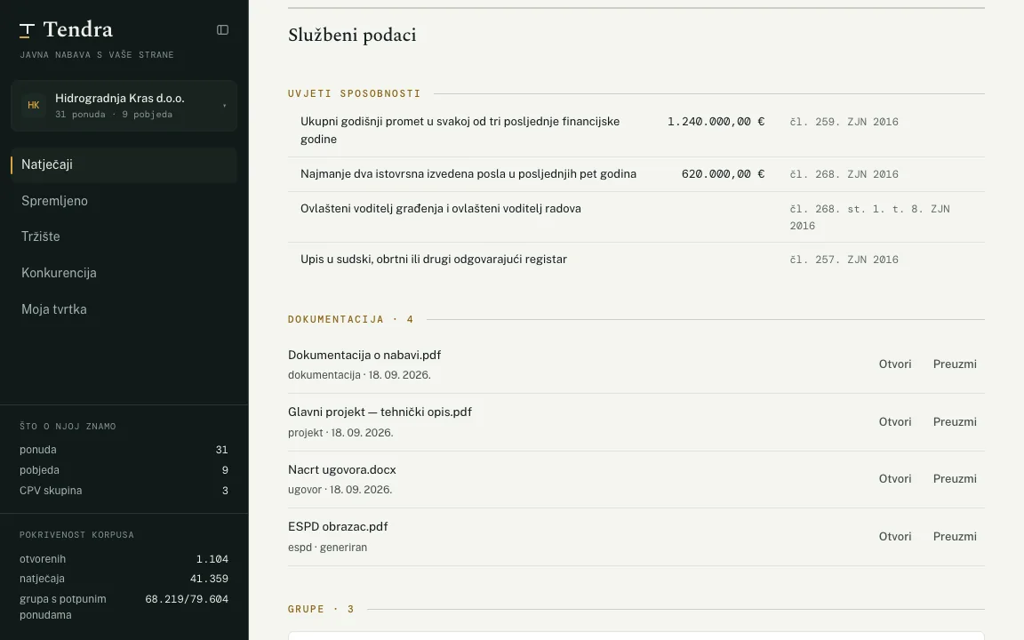Click the Službeni podaci heading
Image resolution: width=1024 pixels, height=640 pixels.
(x=352, y=36)
